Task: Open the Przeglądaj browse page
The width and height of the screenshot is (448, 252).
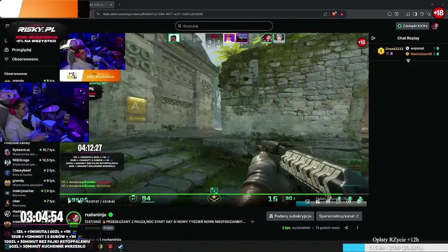Action: [x=21, y=50]
